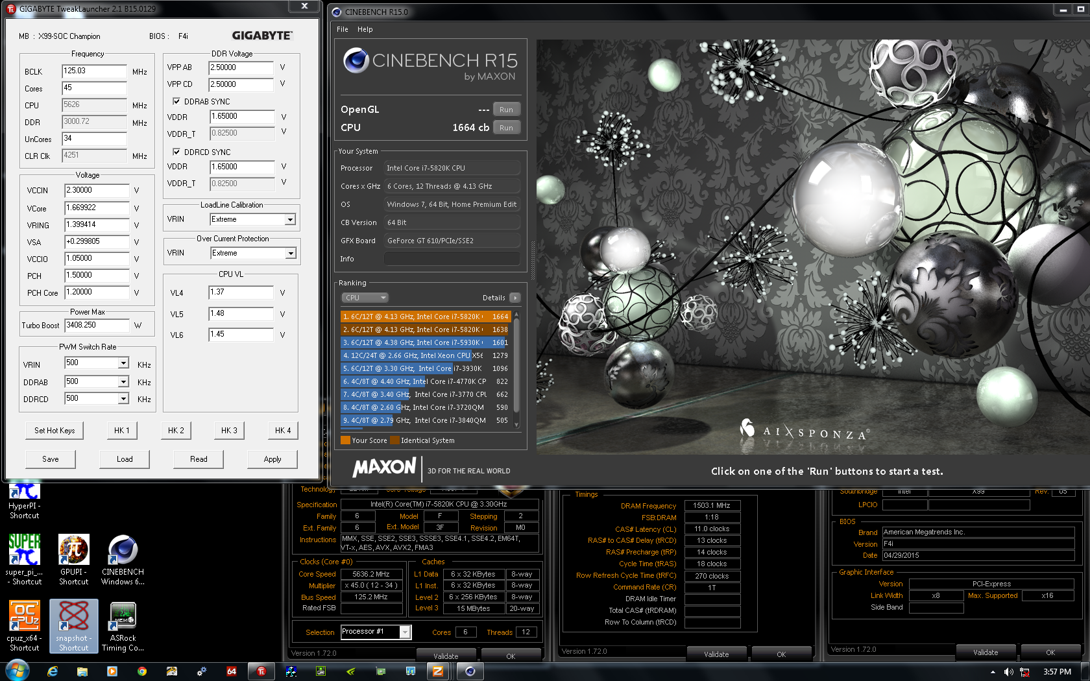Toggle the DDRCD SYNC checkbox
Viewport: 1090px width, 681px height.
pyautogui.click(x=176, y=152)
